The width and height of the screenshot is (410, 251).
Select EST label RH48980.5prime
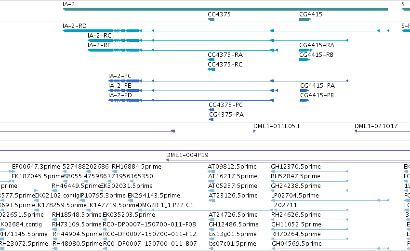point(77,244)
